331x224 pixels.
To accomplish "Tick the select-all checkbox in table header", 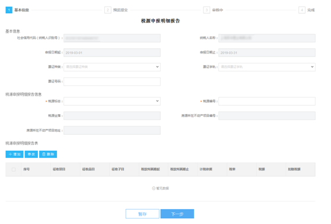I will (14, 169).
